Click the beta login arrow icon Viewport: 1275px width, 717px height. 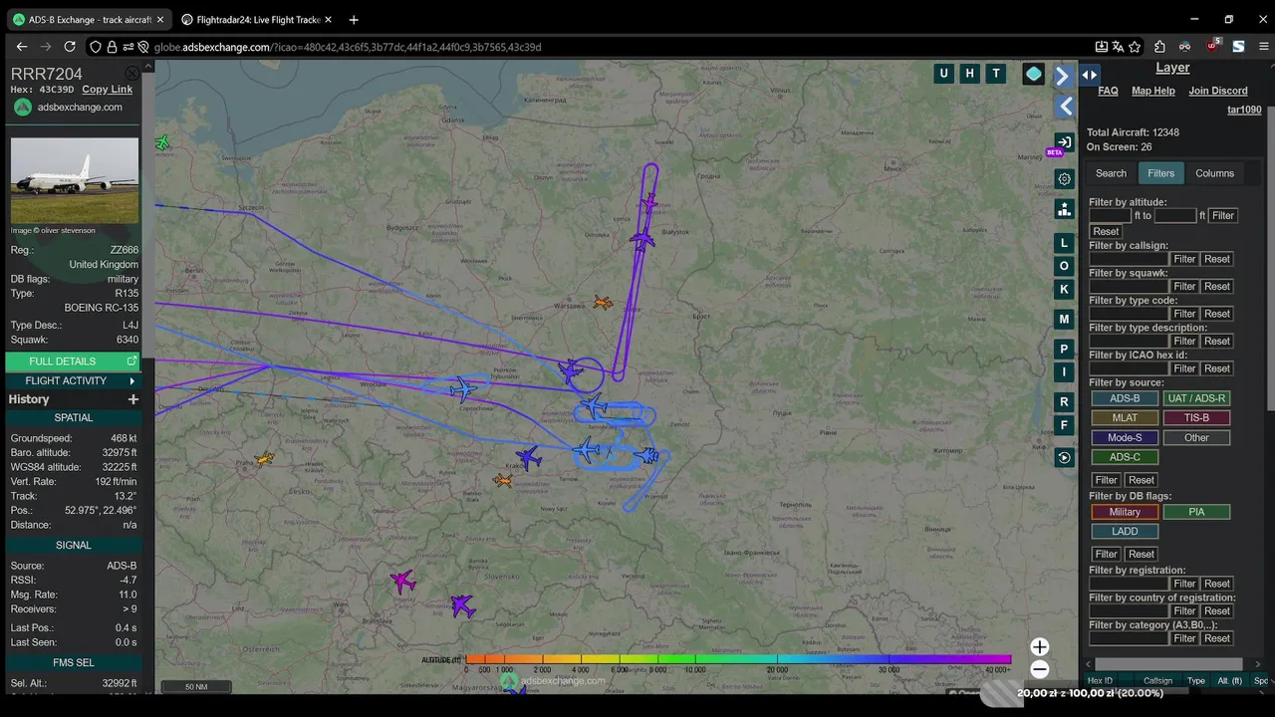click(1064, 142)
